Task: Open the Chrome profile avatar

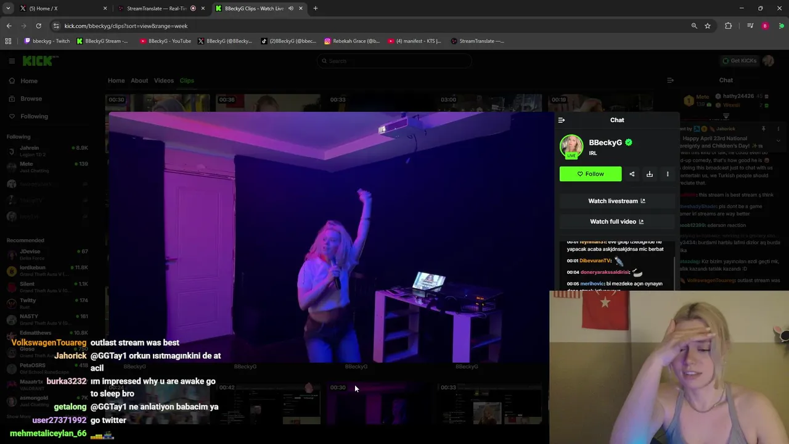Action: click(x=765, y=26)
